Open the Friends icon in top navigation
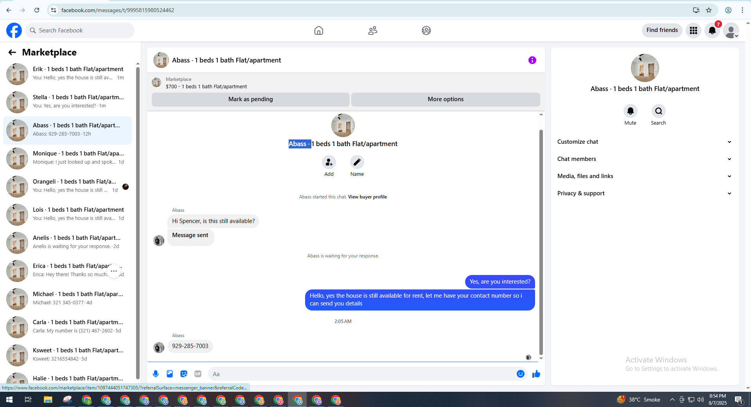Viewport: 751px width, 407px height. (x=373, y=30)
